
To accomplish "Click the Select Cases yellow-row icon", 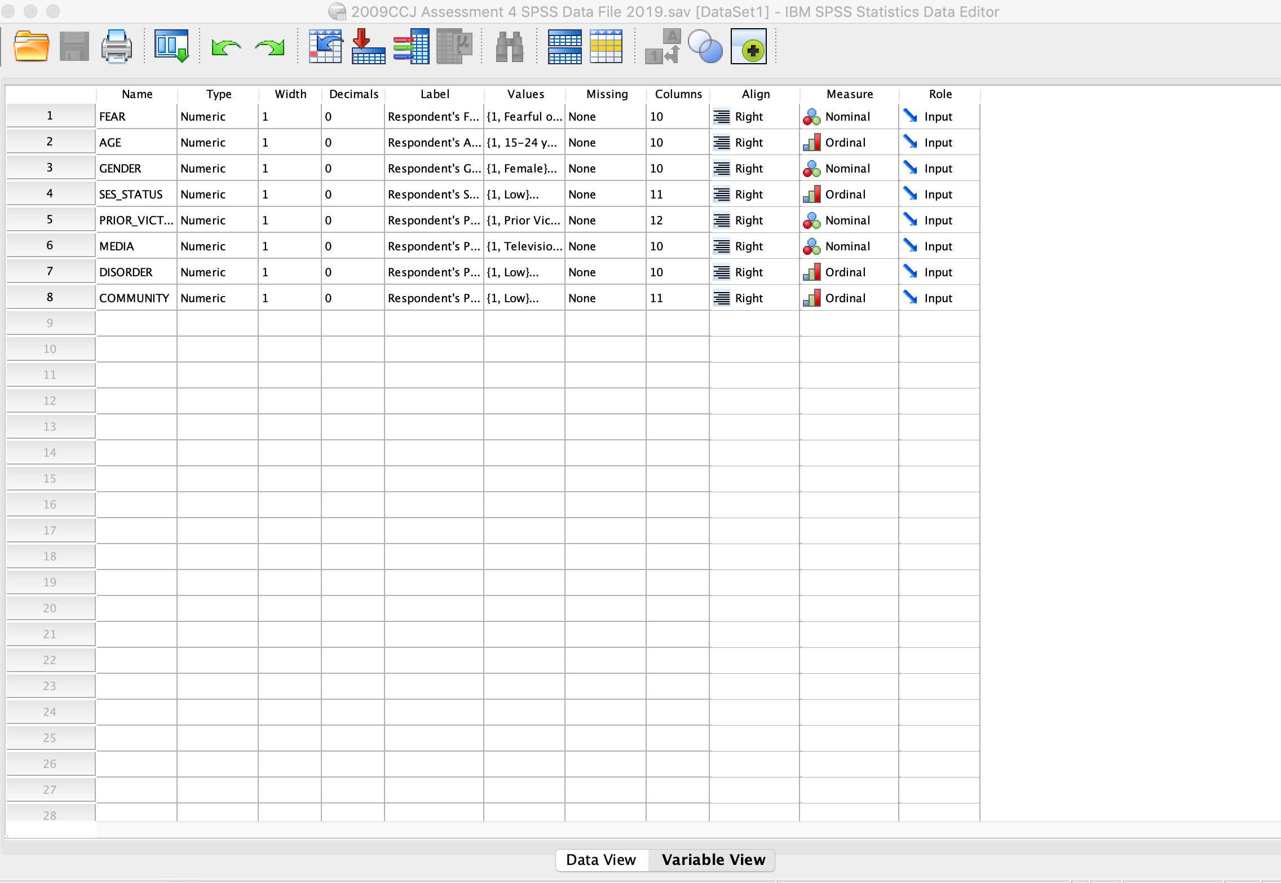I will (606, 47).
